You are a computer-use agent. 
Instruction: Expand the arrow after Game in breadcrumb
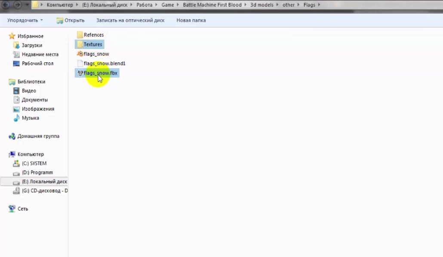point(178,5)
